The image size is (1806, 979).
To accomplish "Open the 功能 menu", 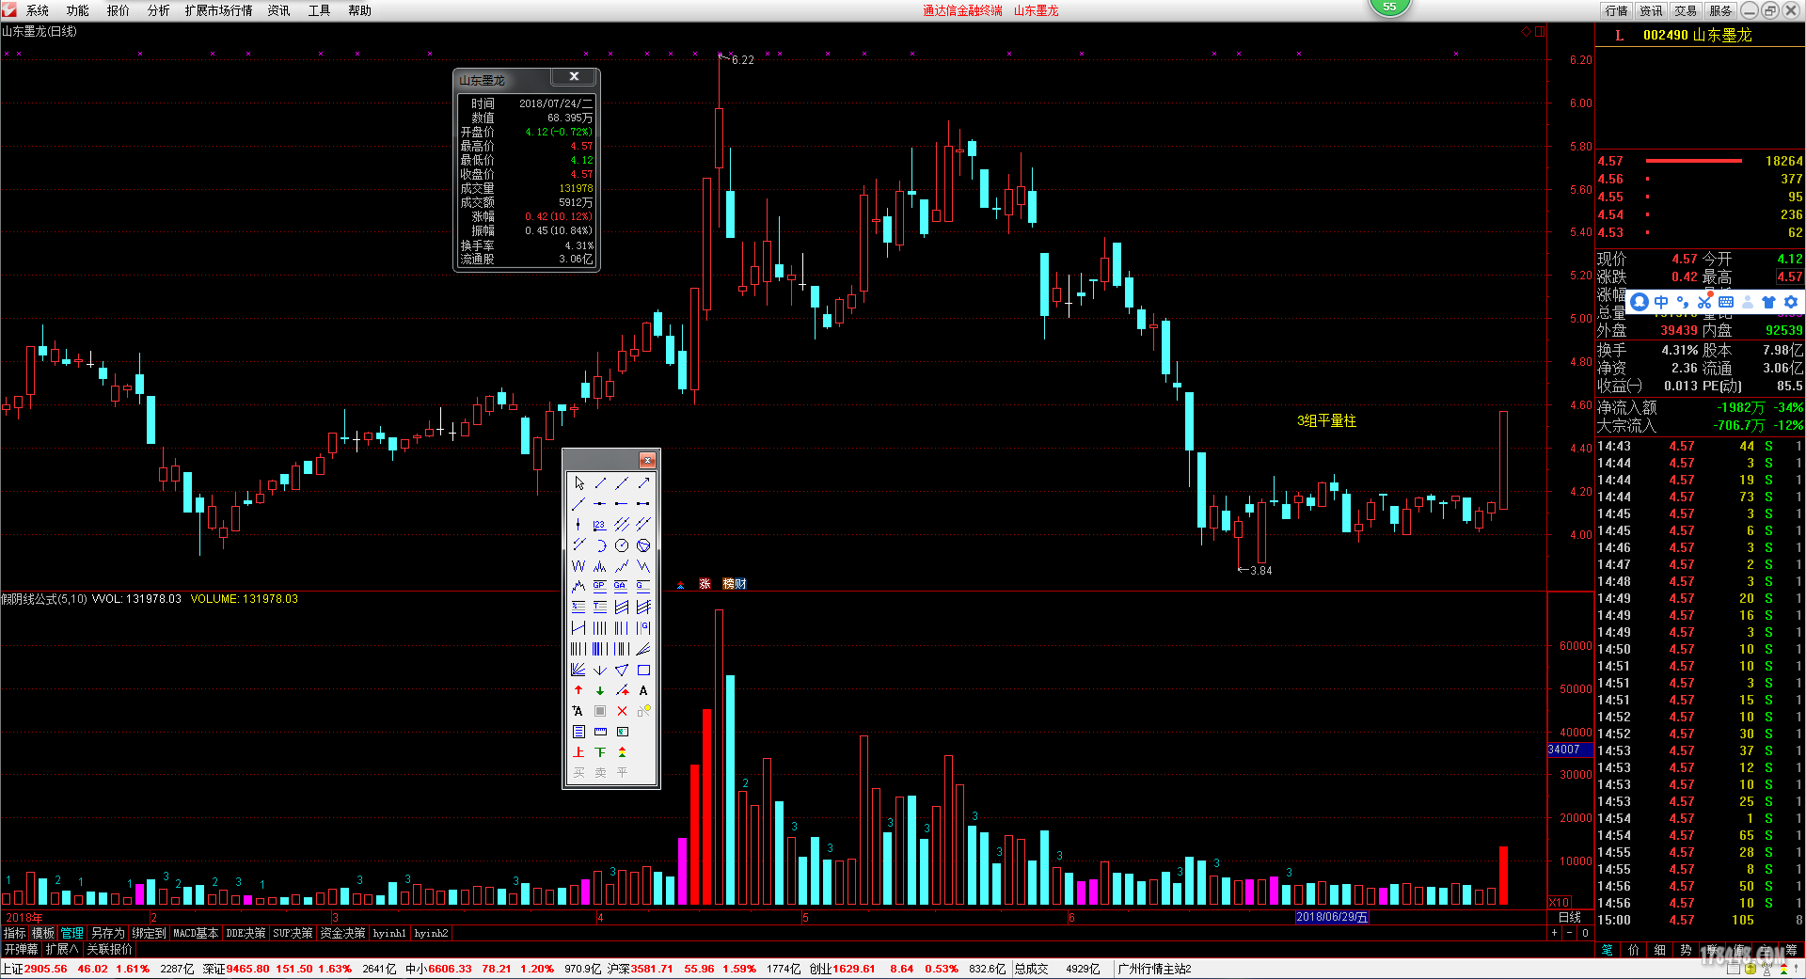I will click(x=78, y=10).
